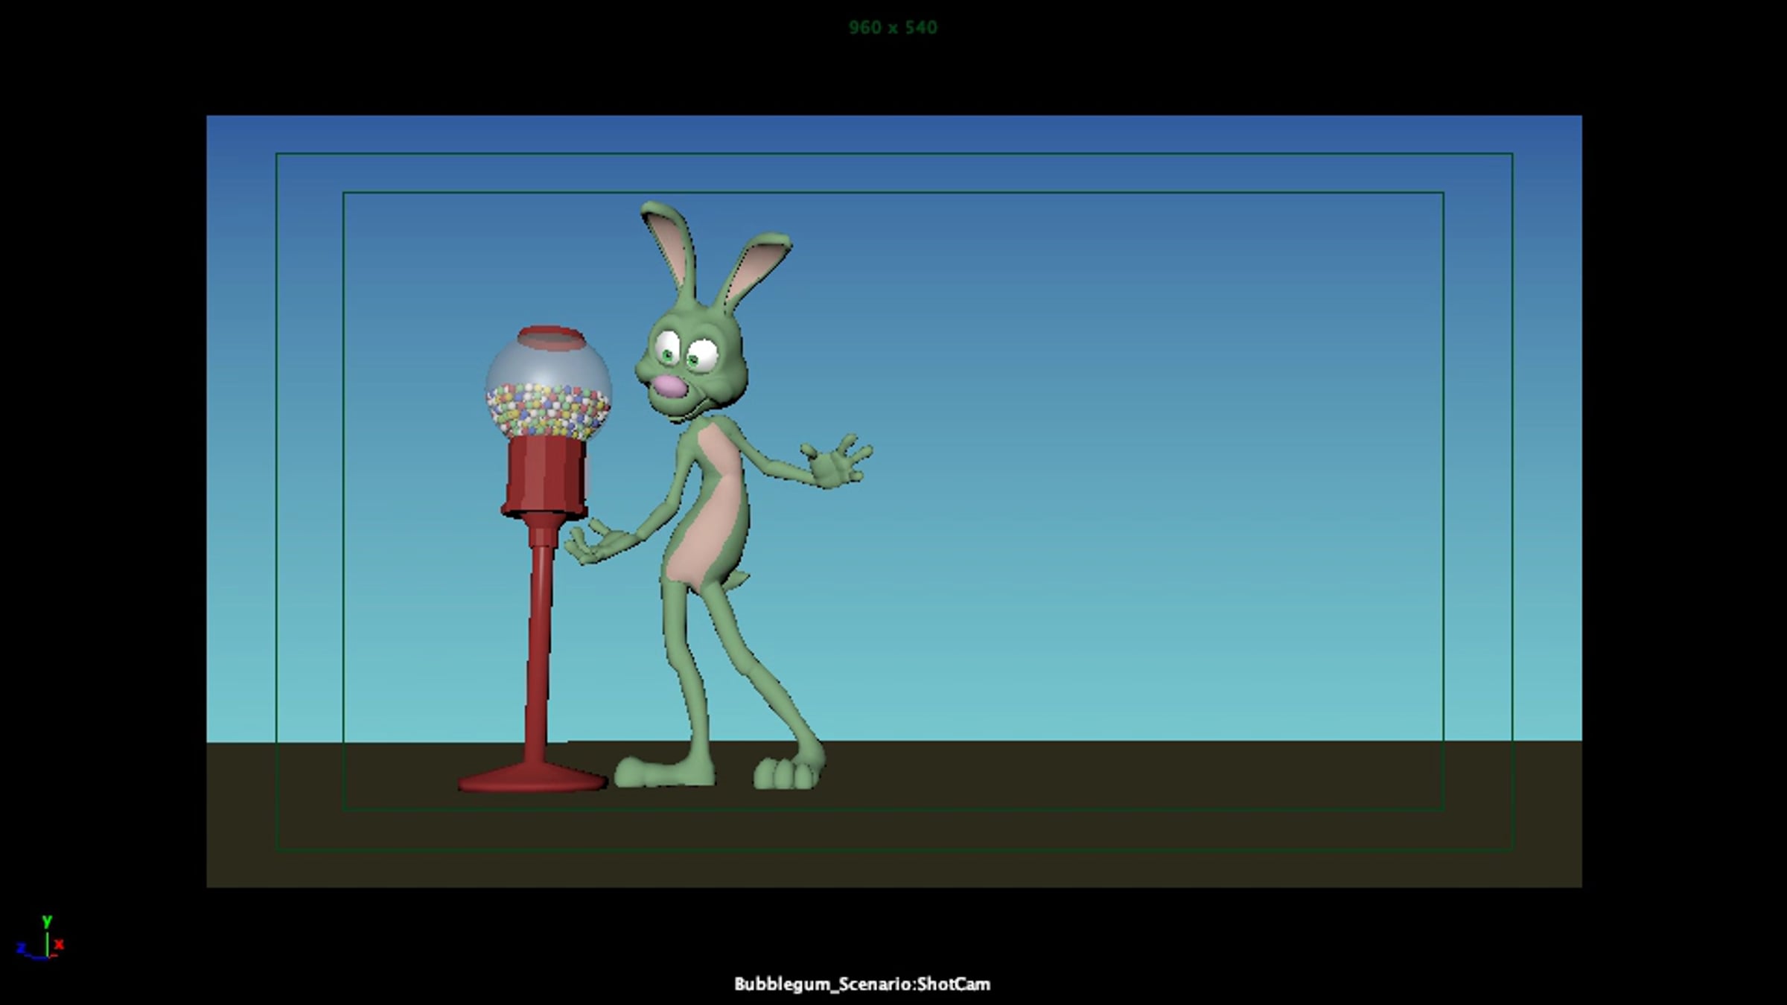Click the Bubblegum_Scenario:ShotCam camera name

pyautogui.click(x=861, y=984)
